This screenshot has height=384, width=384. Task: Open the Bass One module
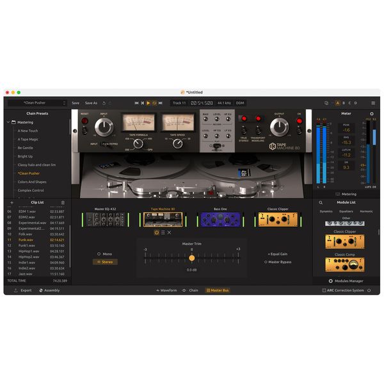pos(220,220)
